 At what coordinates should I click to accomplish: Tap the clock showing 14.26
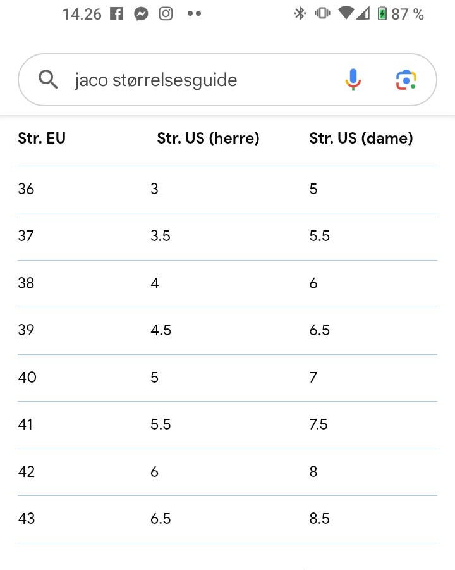click(82, 14)
